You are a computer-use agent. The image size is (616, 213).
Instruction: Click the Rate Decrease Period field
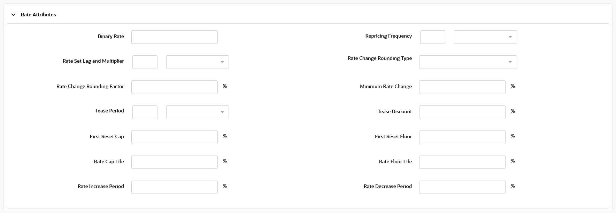click(x=462, y=188)
